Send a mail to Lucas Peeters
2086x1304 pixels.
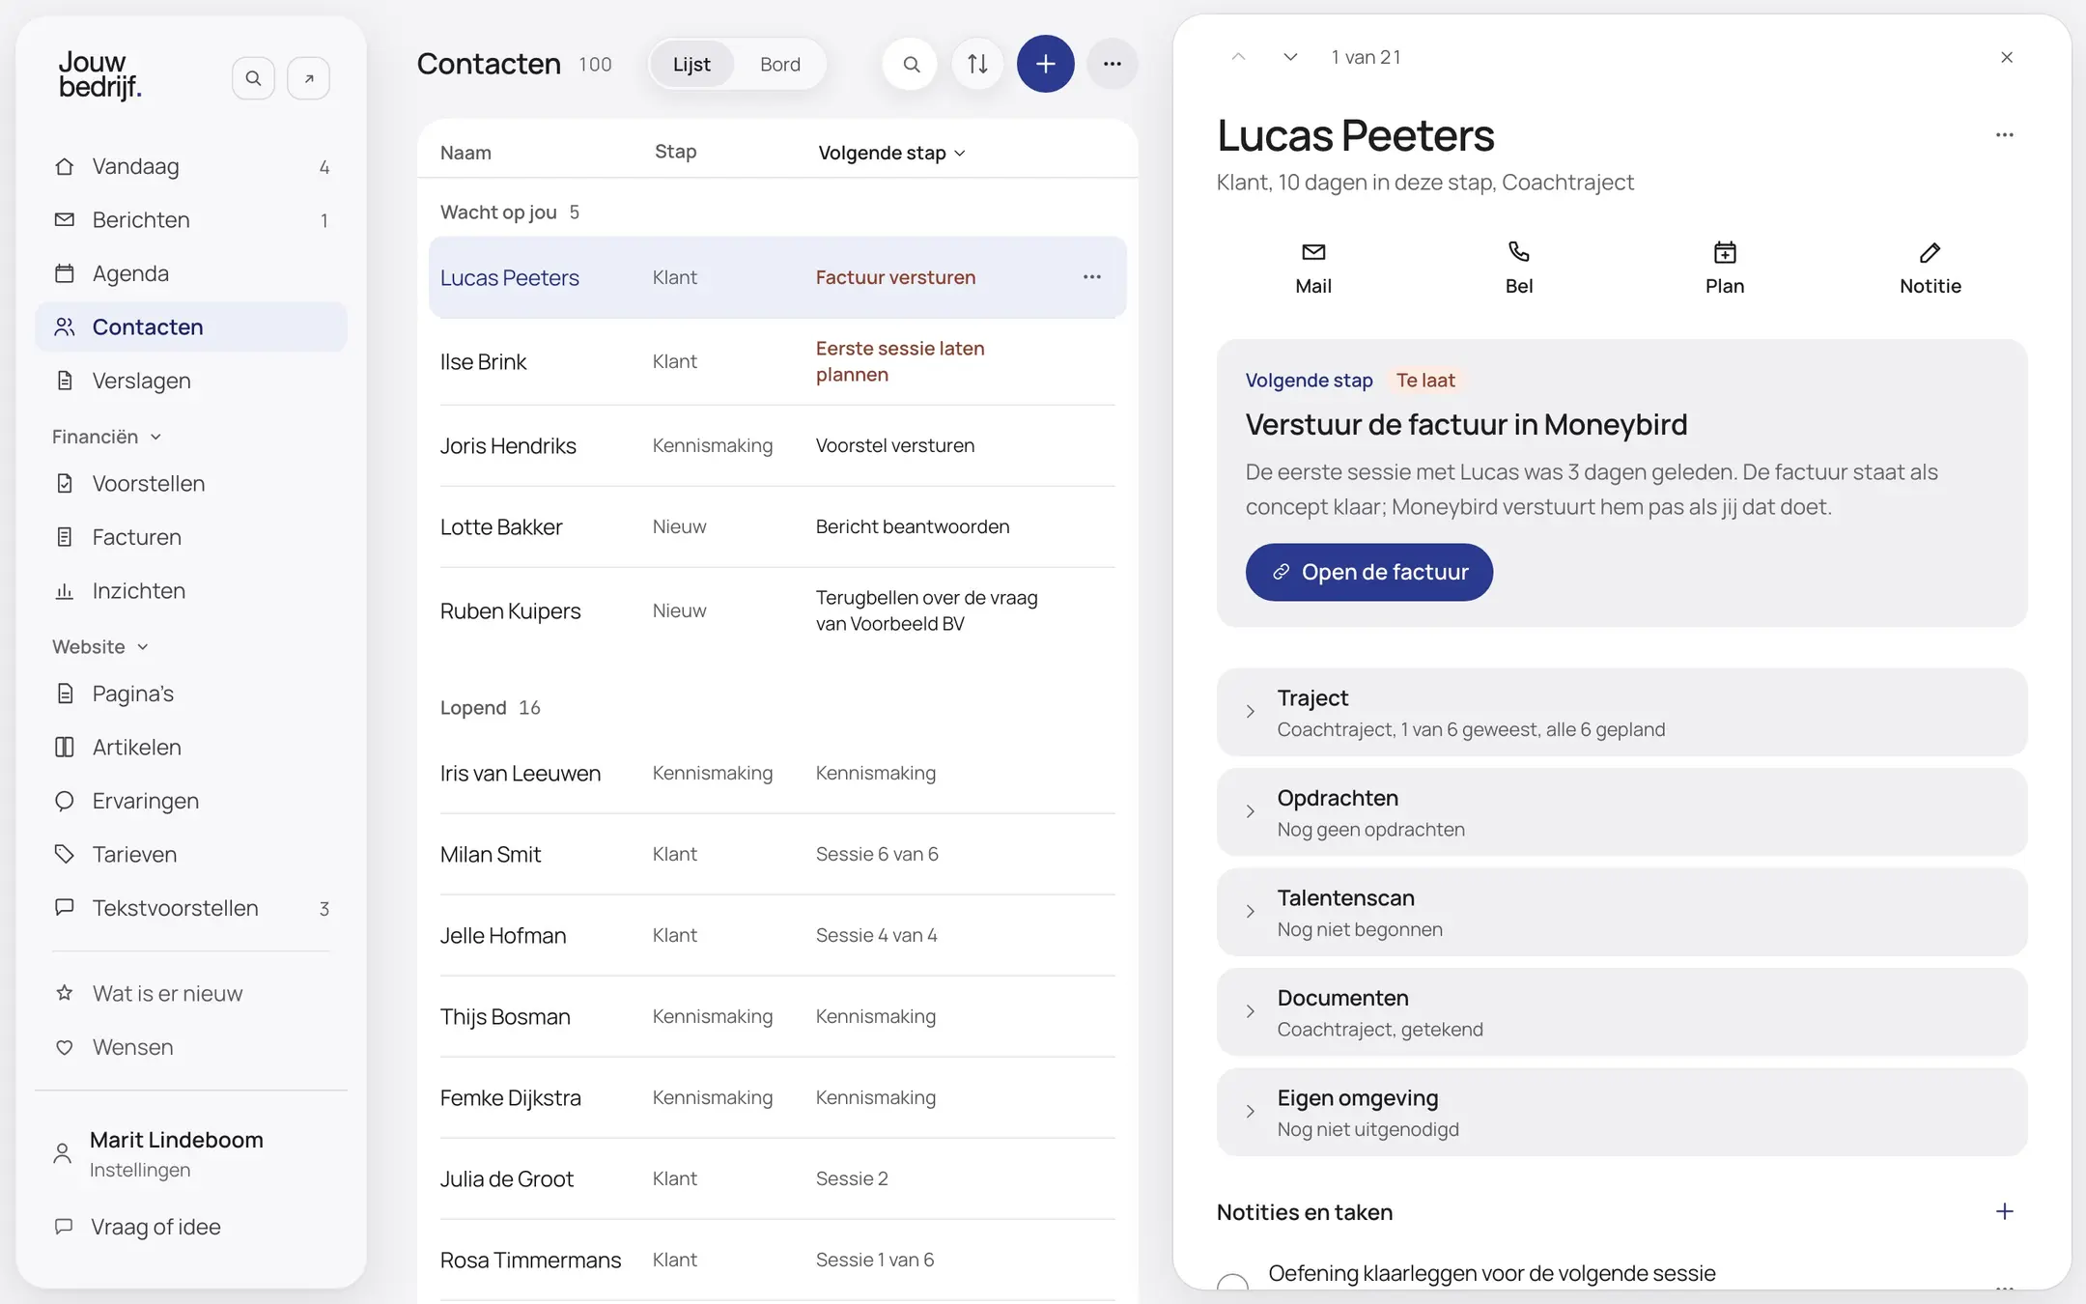tap(1313, 268)
